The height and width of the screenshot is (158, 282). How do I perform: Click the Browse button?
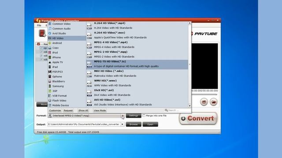pyautogui.click(x=134, y=124)
